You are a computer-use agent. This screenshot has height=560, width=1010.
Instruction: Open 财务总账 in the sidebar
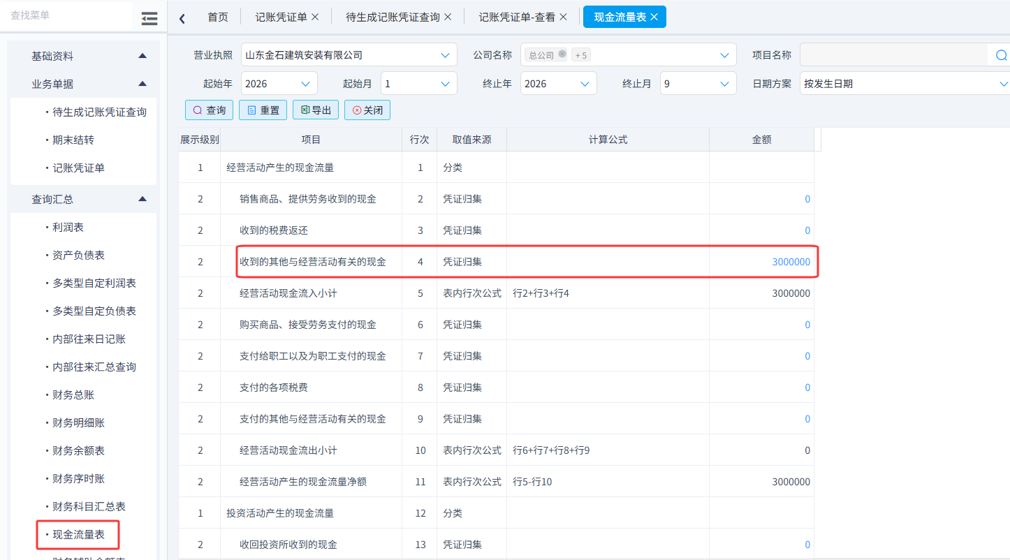point(73,395)
